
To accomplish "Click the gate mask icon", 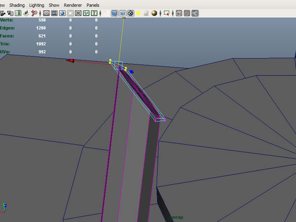I will (70, 13).
